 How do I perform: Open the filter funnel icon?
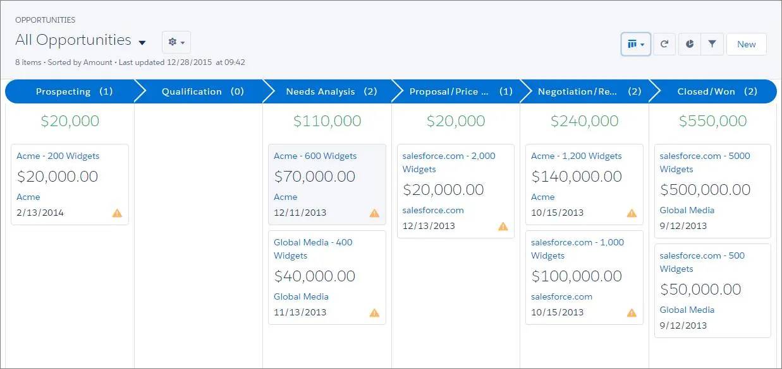coord(712,44)
